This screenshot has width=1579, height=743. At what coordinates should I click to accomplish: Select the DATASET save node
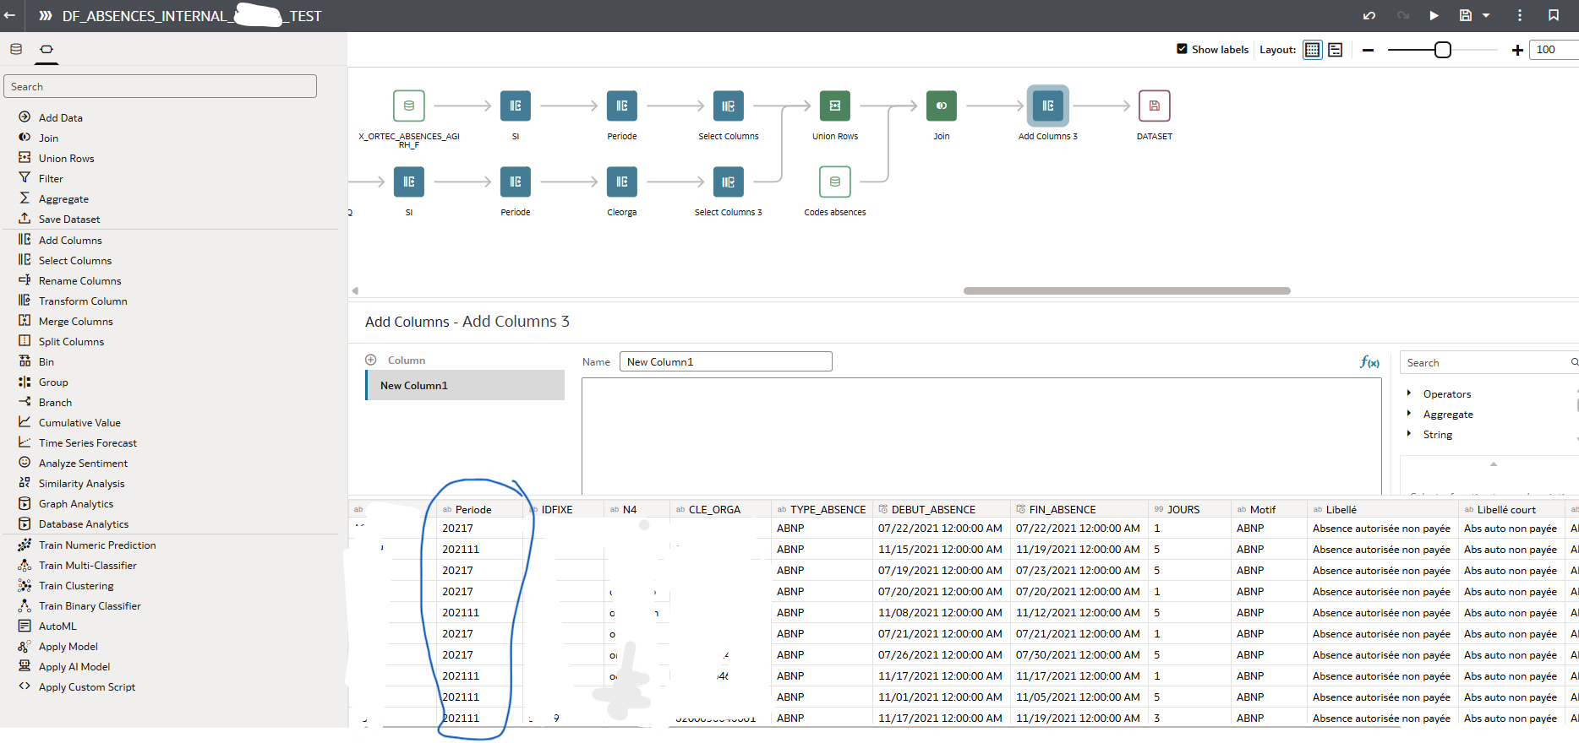coord(1155,106)
